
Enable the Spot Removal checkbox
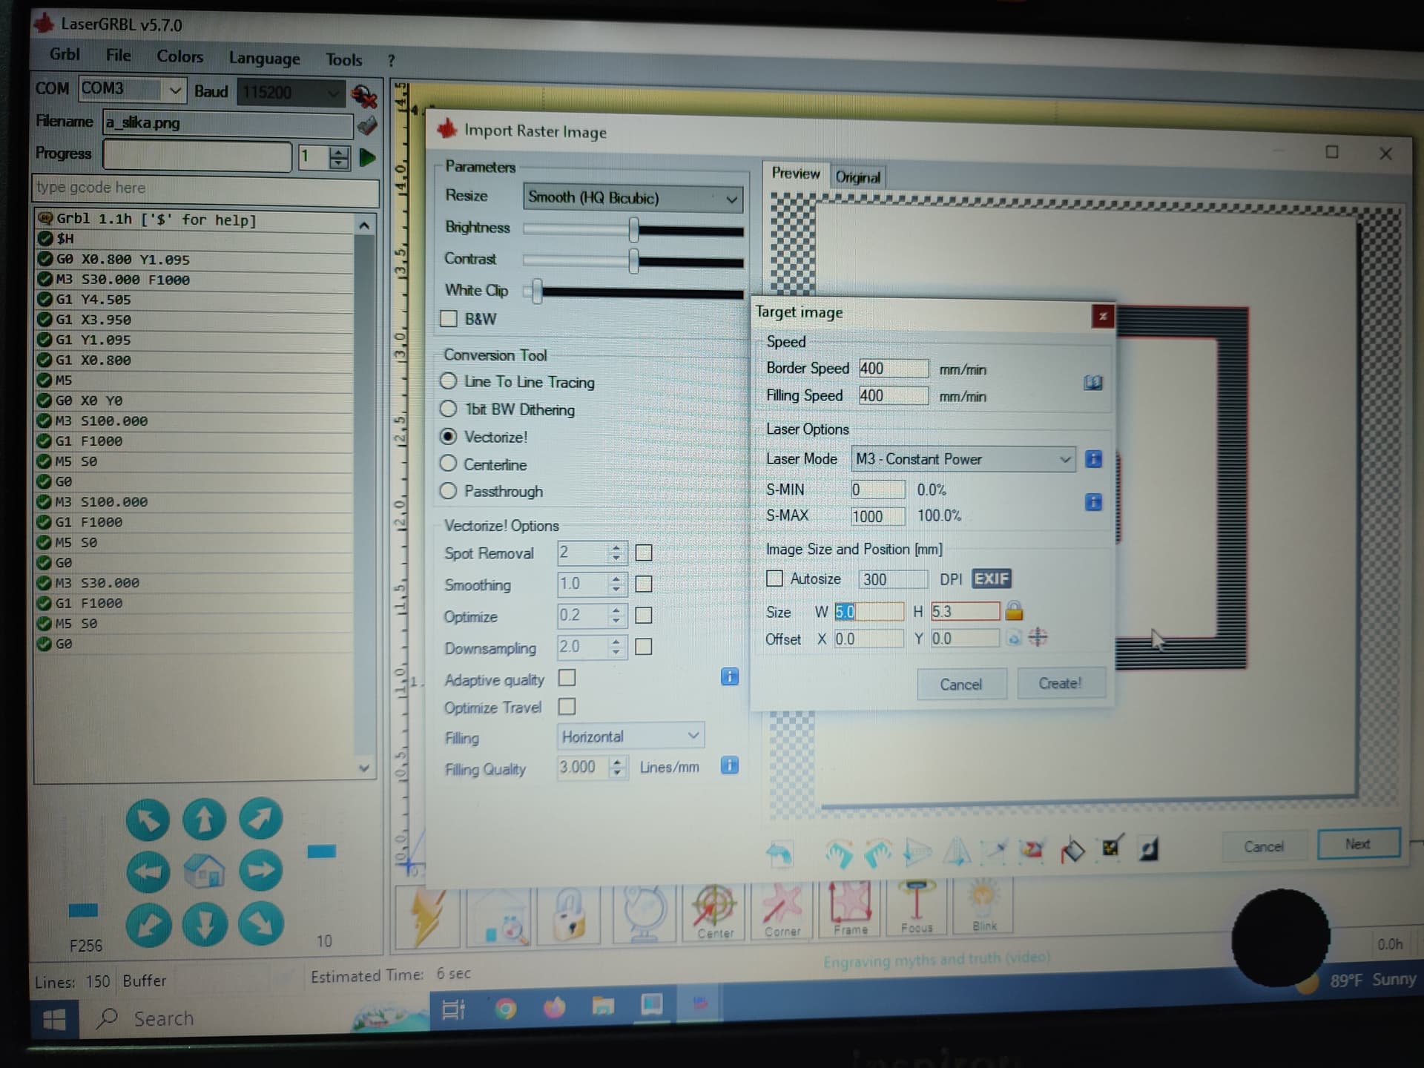(644, 553)
